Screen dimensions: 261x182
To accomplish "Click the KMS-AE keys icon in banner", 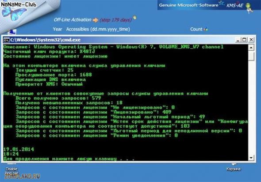I will [x=249, y=8].
